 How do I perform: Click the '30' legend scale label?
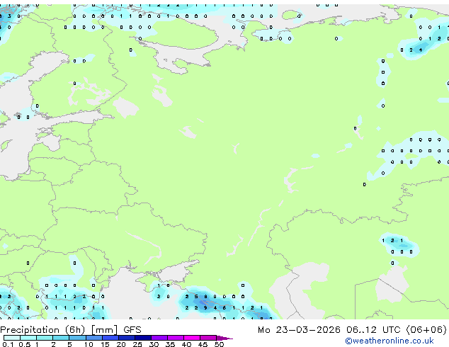154,344
